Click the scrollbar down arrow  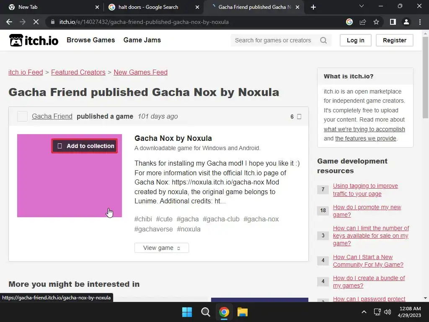tap(425, 299)
